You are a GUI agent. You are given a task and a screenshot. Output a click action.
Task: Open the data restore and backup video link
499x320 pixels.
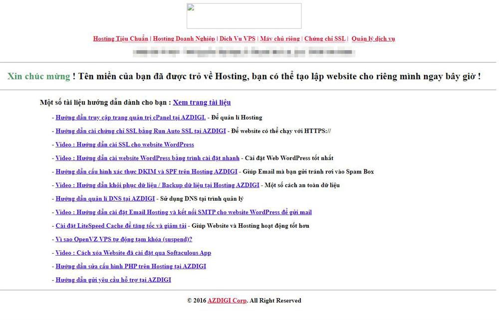[157, 185]
